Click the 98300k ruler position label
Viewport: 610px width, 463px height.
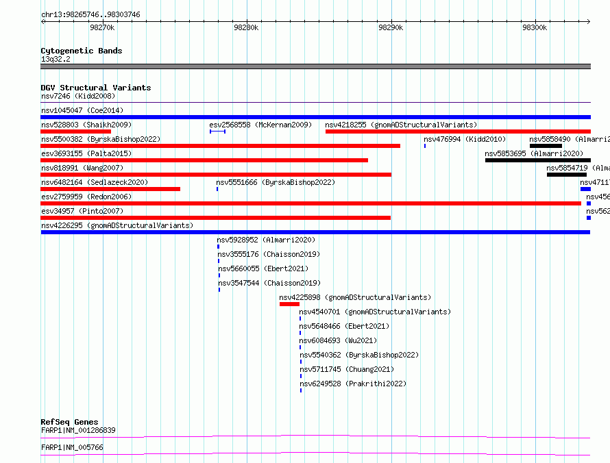[535, 27]
